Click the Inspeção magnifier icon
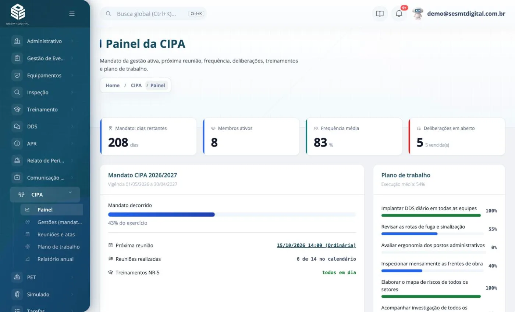The height and width of the screenshot is (312, 515). click(17, 92)
